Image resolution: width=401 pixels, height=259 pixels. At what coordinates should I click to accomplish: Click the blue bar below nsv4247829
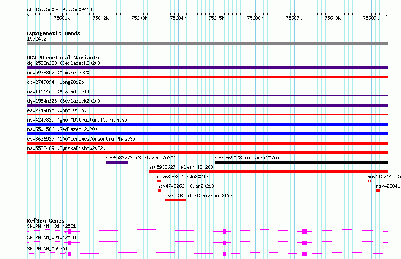207,124
